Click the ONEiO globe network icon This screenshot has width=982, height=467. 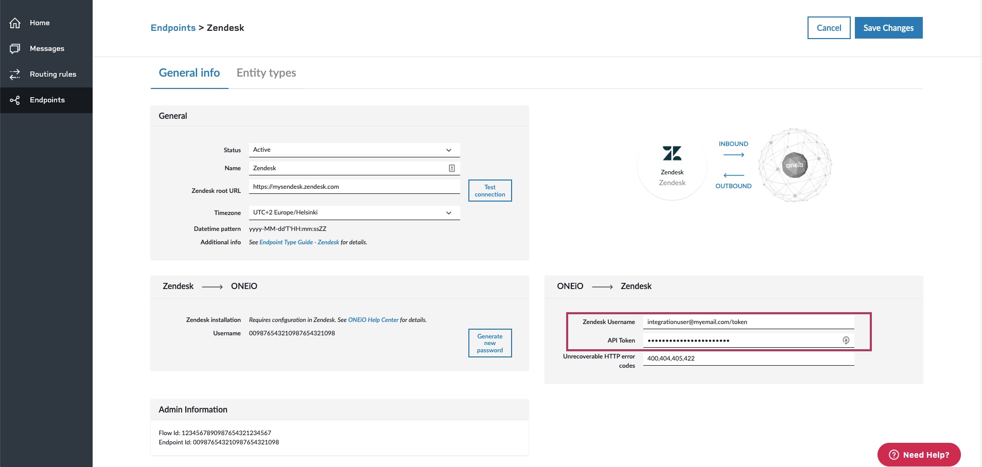[x=795, y=165]
